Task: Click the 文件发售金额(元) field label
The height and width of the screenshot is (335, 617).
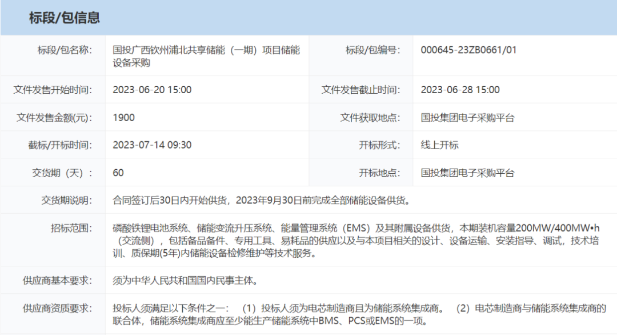Action: pyautogui.click(x=54, y=118)
